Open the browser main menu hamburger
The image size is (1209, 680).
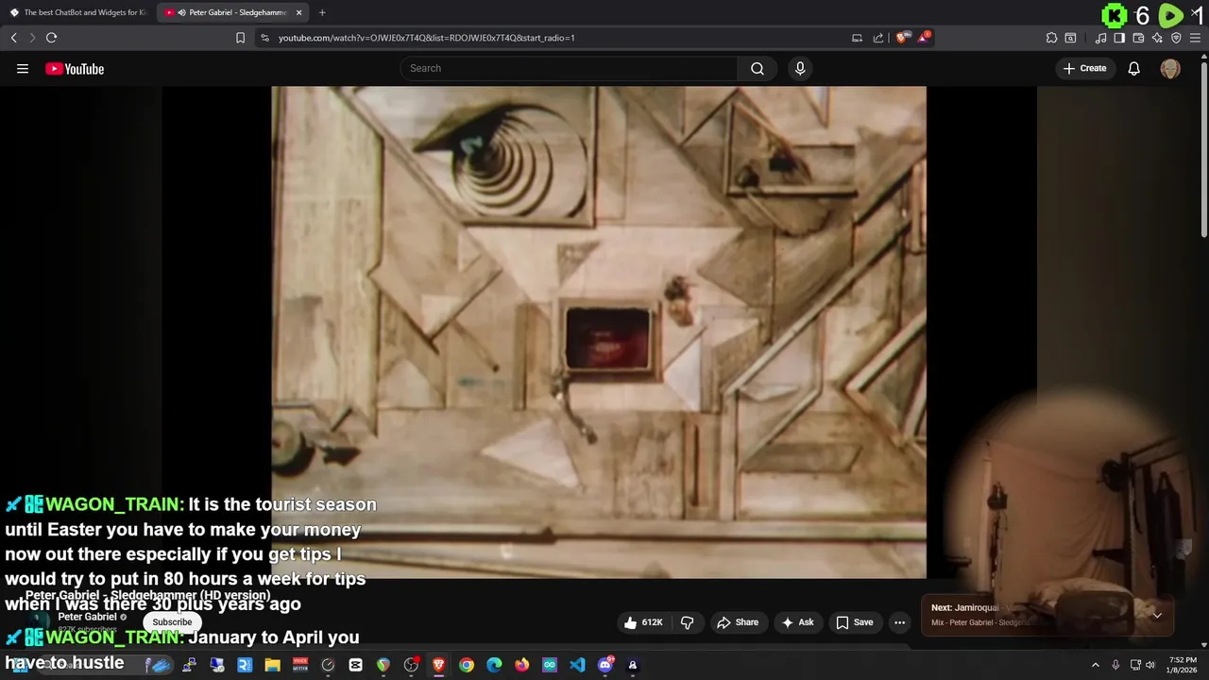pyautogui.click(x=1195, y=38)
